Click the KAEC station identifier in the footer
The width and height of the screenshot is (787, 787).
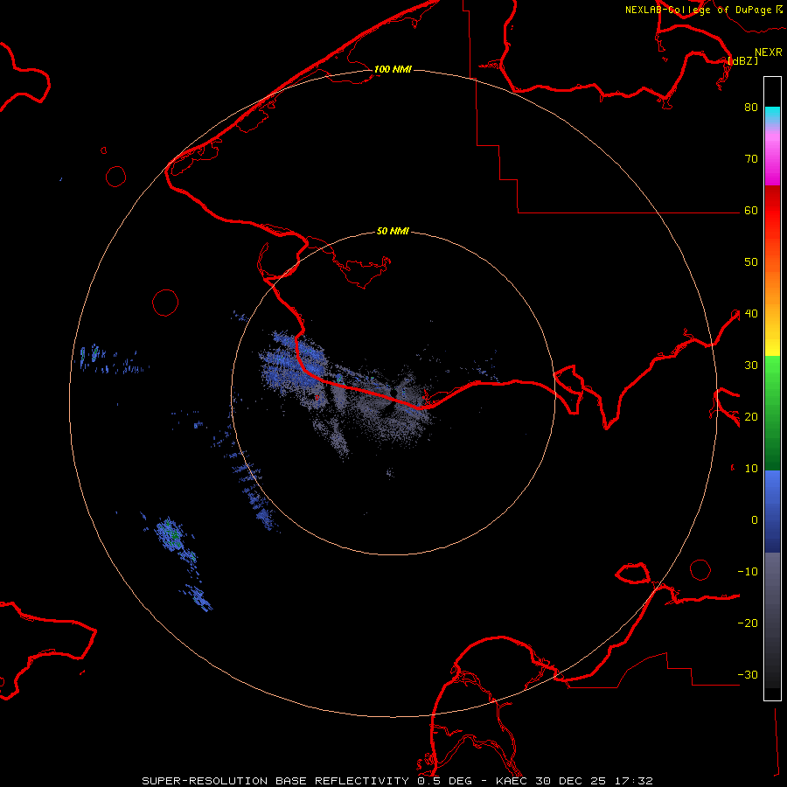click(513, 781)
